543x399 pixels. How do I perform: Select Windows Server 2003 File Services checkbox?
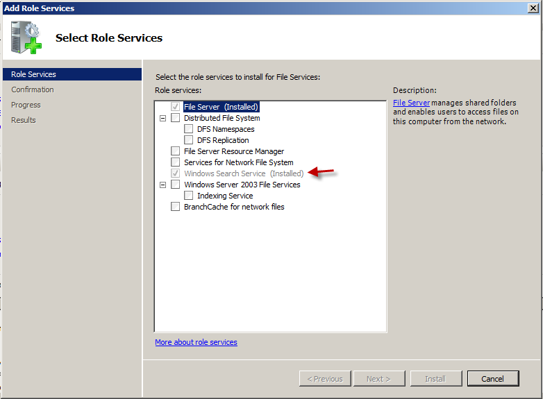click(x=175, y=185)
